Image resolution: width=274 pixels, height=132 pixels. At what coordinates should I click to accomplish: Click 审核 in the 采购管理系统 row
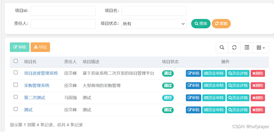point(193,85)
